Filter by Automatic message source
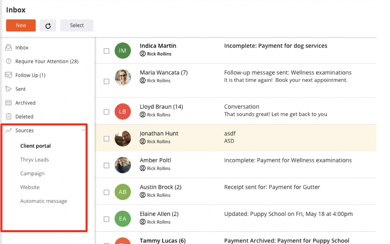This screenshot has width=390, height=244. coord(44,201)
